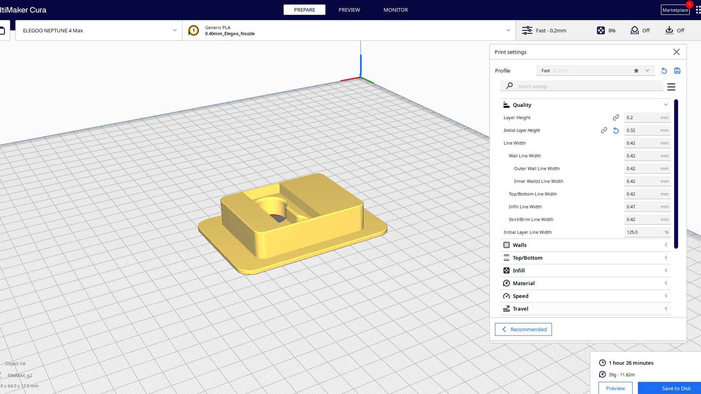Expand the Material section chevron

point(666,283)
